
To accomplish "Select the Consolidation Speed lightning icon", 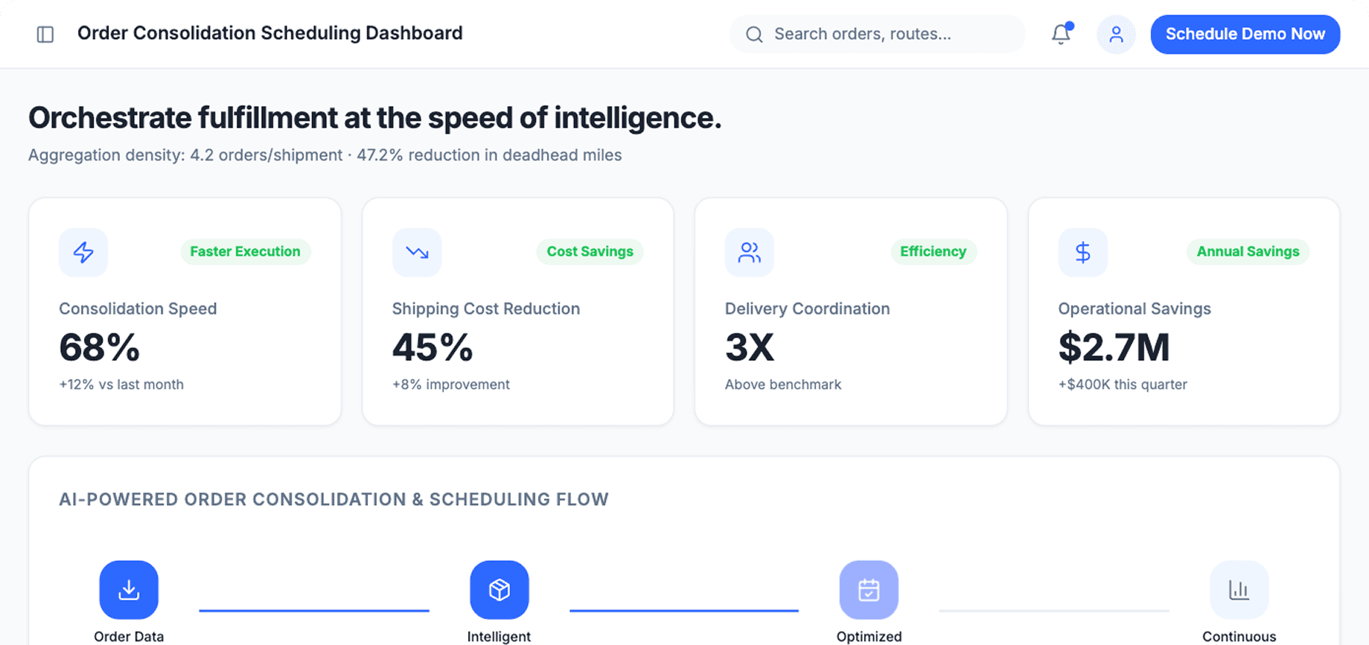I will tap(83, 252).
